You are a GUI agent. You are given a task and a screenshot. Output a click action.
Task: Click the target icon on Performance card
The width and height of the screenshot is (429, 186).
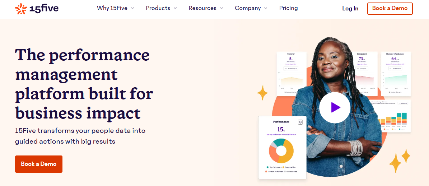click(300, 122)
